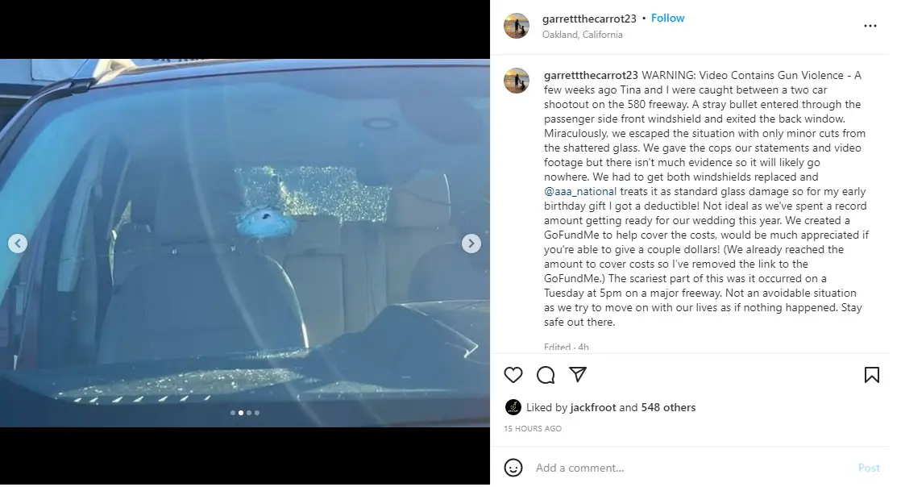The width and height of the screenshot is (901, 487).
Task: Open jackfroot profile from likes
Action: point(593,407)
